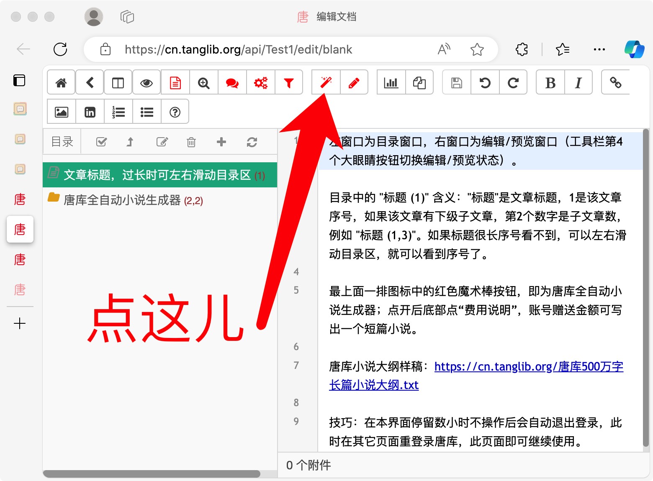Click the user profile avatar
This screenshot has width=653, height=481.
[94, 17]
